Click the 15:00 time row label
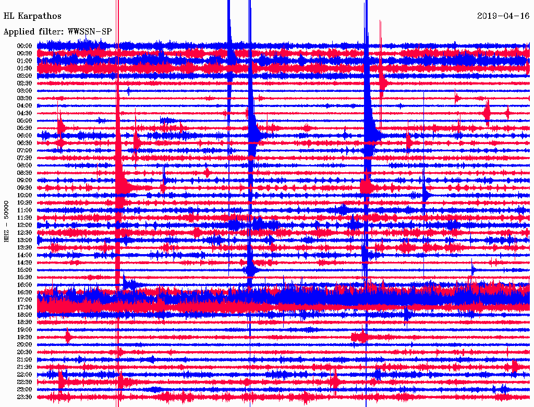534x407 pixels. point(25,270)
